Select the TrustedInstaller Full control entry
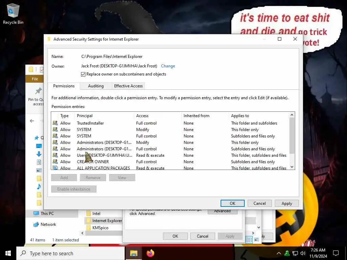Image resolution: width=347 pixels, height=260 pixels. coord(170,123)
